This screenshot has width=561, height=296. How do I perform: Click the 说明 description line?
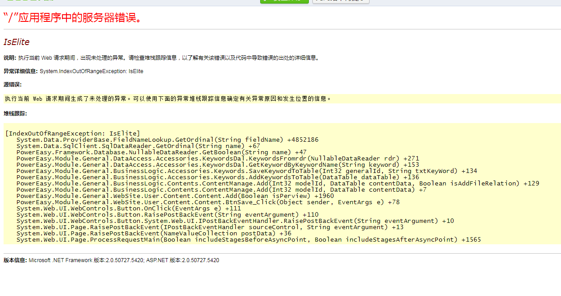(x=162, y=58)
